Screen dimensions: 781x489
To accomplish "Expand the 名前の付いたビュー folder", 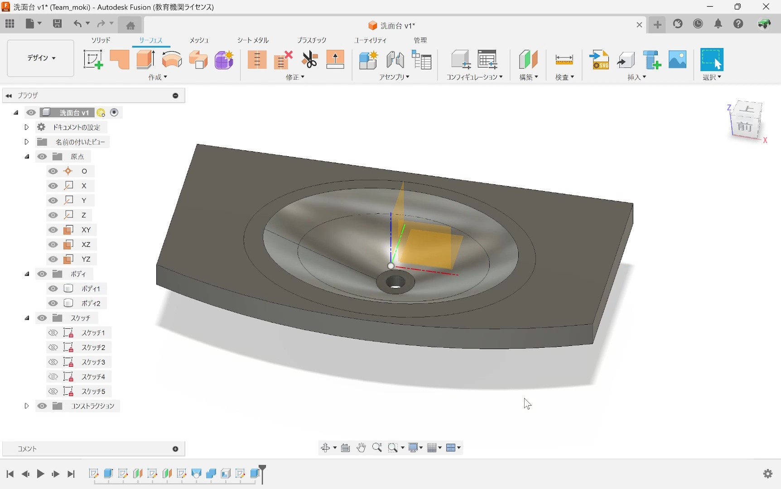I will tap(26, 142).
